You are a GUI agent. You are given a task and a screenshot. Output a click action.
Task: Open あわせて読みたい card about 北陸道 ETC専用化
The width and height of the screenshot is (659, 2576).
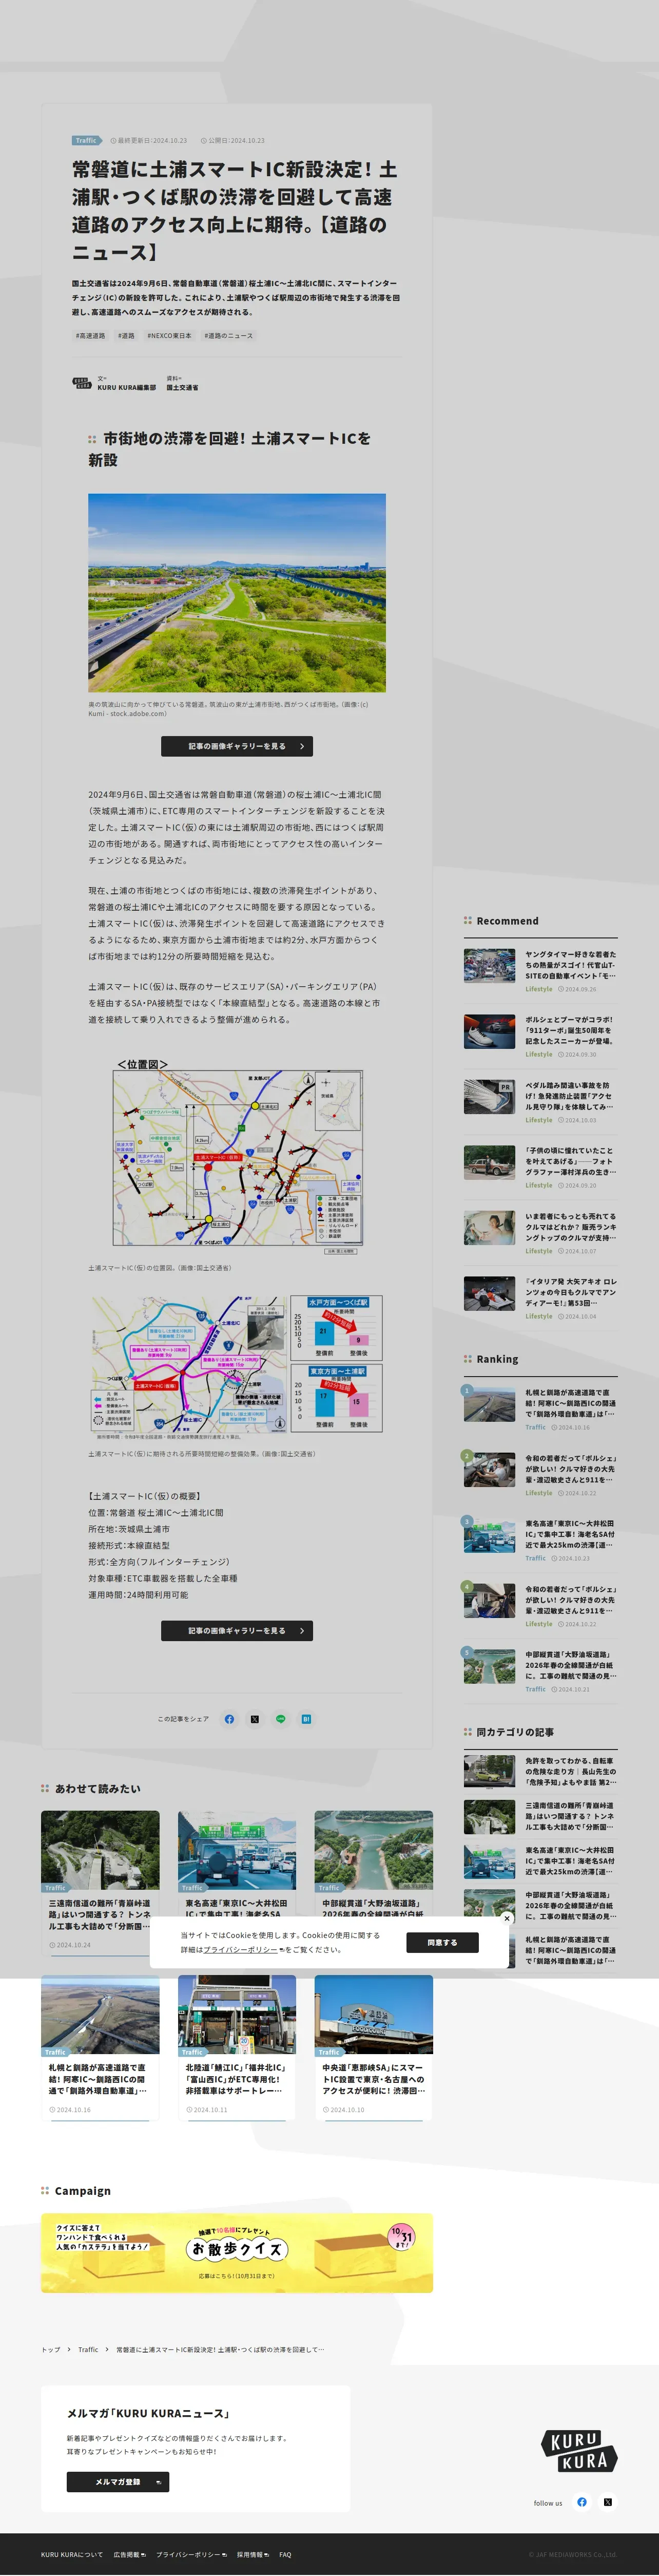(x=237, y=2048)
